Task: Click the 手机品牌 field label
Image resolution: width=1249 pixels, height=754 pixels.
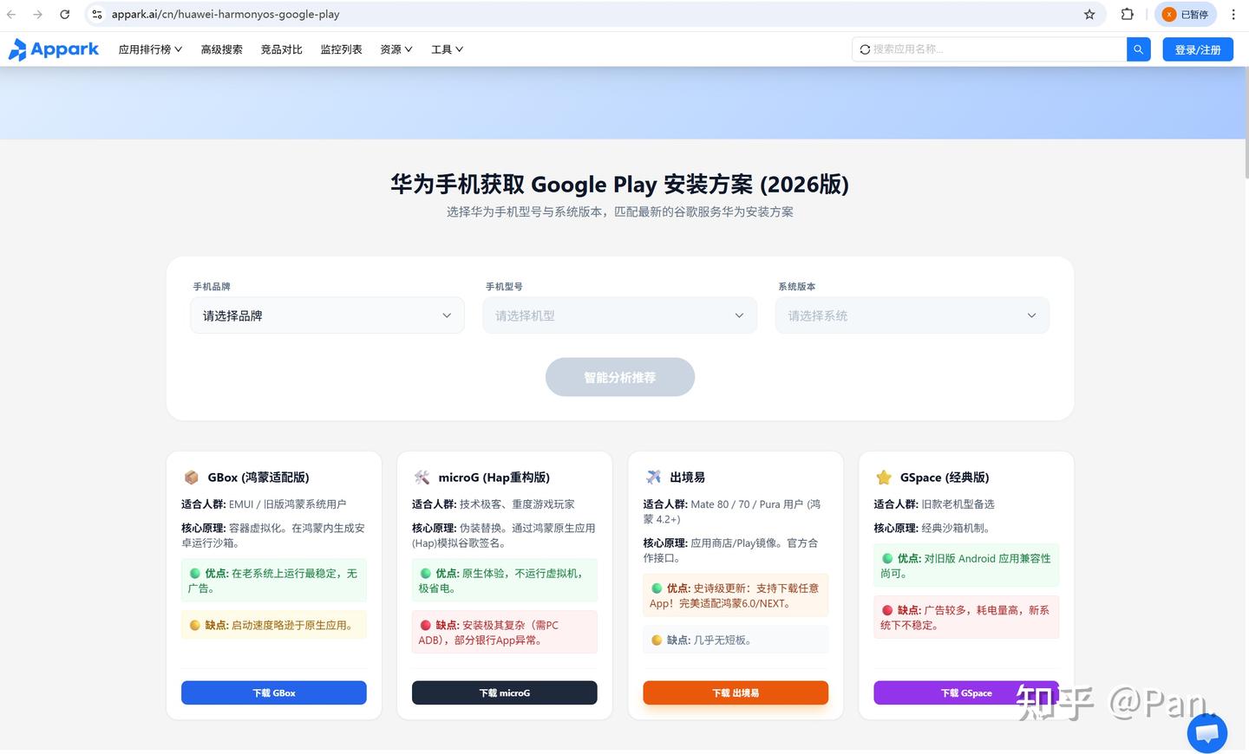Action: pyautogui.click(x=212, y=286)
